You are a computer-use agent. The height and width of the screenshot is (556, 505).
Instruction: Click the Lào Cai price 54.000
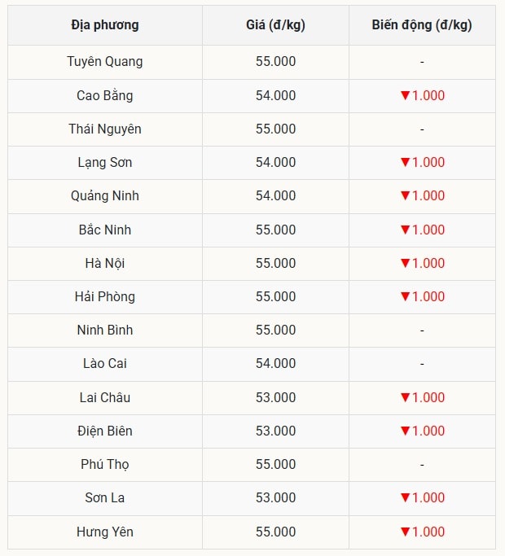pos(276,363)
